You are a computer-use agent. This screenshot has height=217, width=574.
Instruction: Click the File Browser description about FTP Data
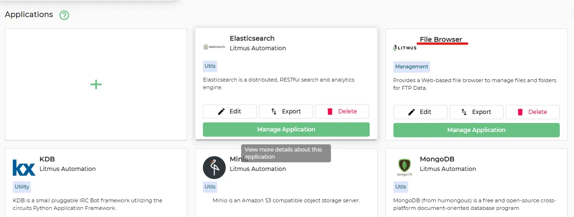[x=475, y=84]
